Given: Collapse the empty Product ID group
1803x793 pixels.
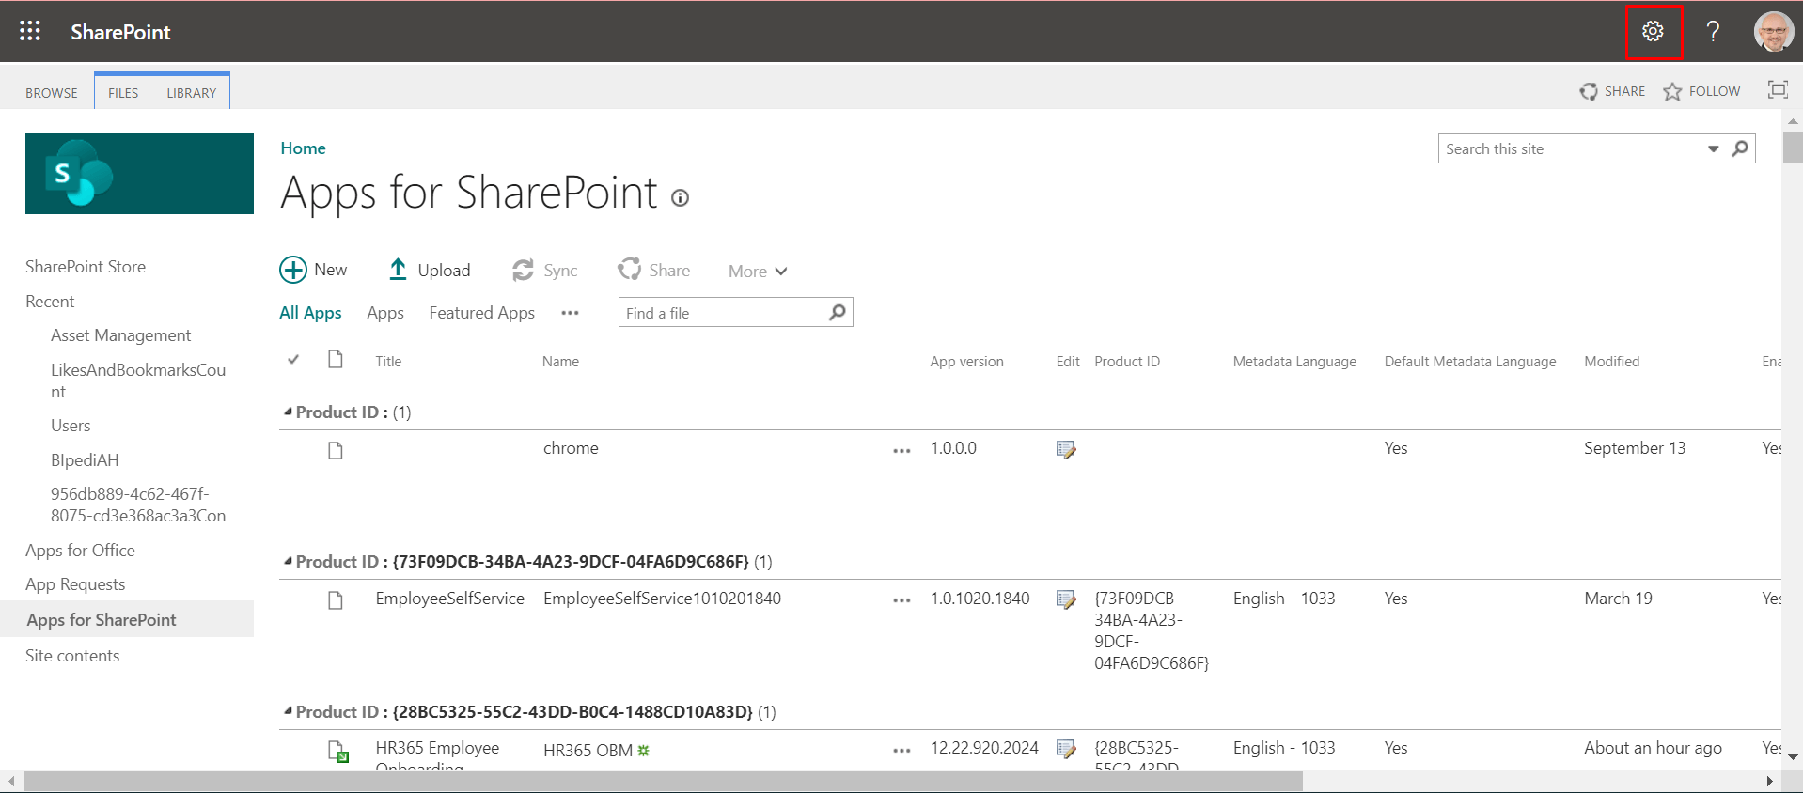Looking at the screenshot, I should tap(288, 412).
